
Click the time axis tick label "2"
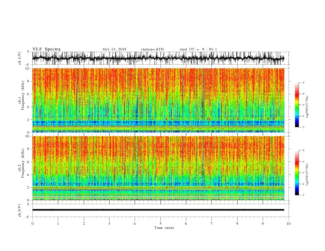click(84, 224)
